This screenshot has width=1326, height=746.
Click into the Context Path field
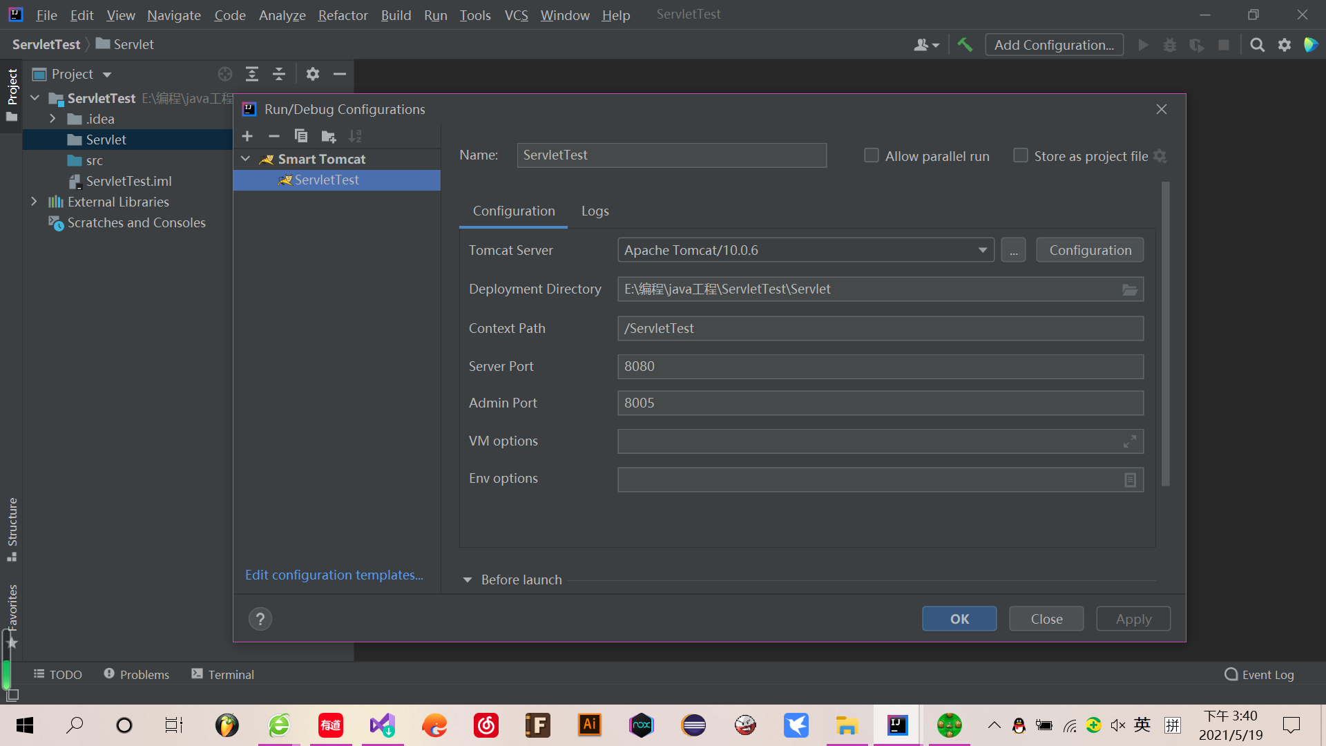click(x=880, y=329)
